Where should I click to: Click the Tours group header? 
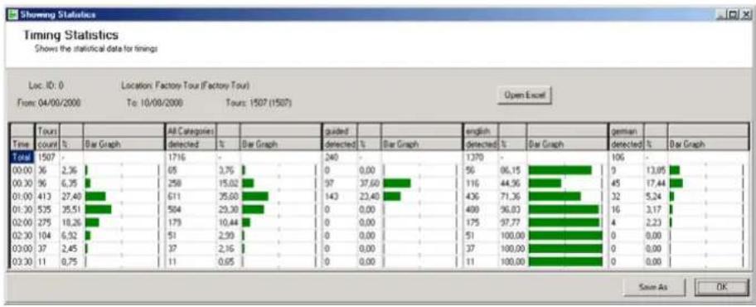tap(47, 131)
